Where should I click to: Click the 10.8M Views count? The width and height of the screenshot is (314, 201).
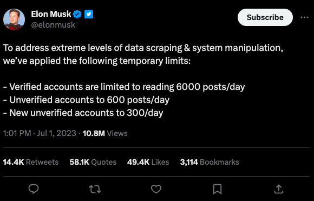[105, 133]
